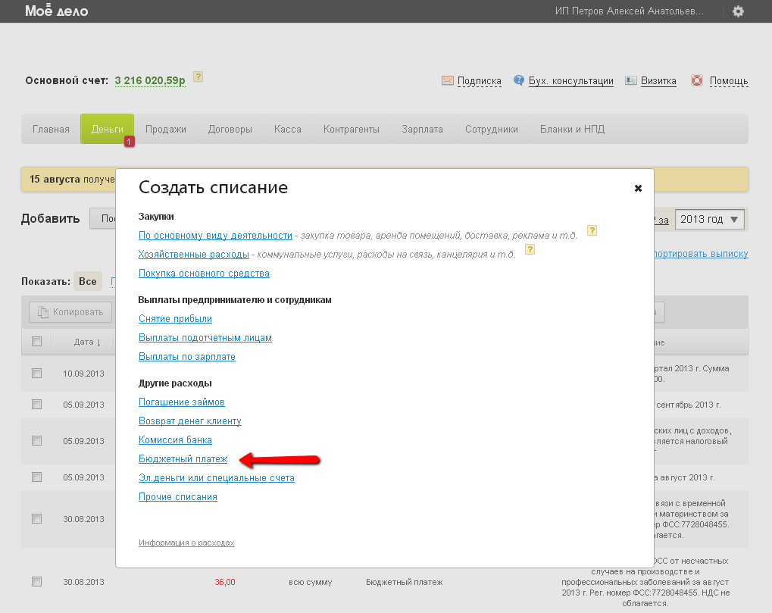Open the Контрагенты tab

tap(351, 129)
